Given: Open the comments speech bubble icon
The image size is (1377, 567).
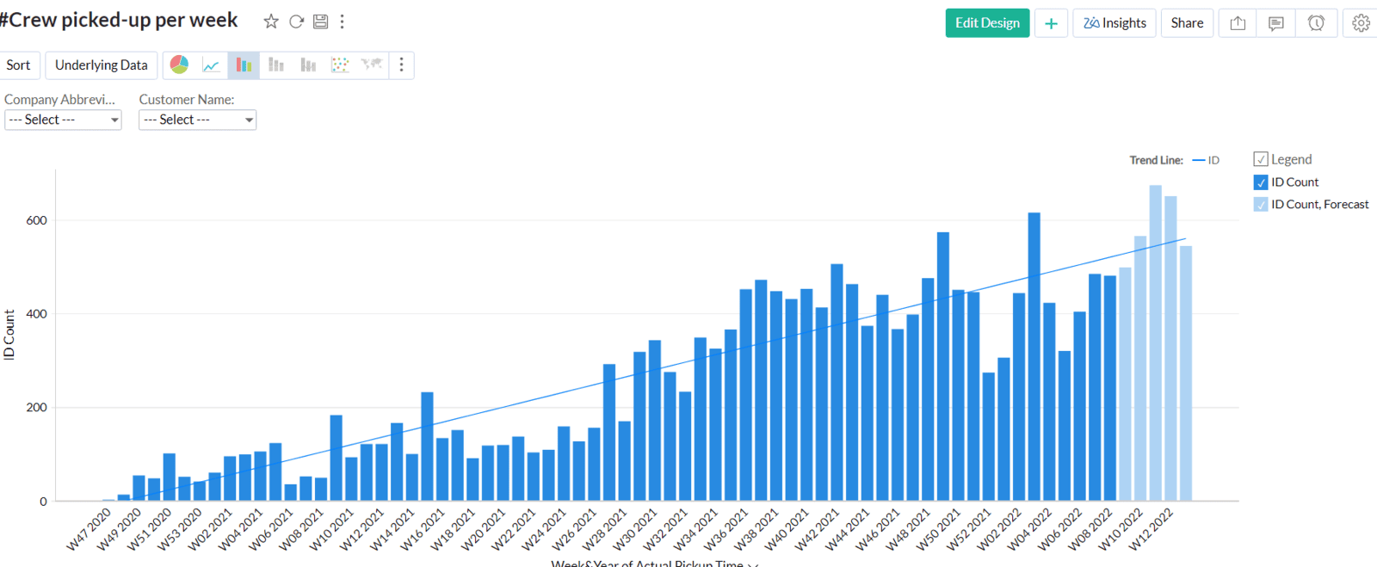Looking at the screenshot, I should (1276, 23).
